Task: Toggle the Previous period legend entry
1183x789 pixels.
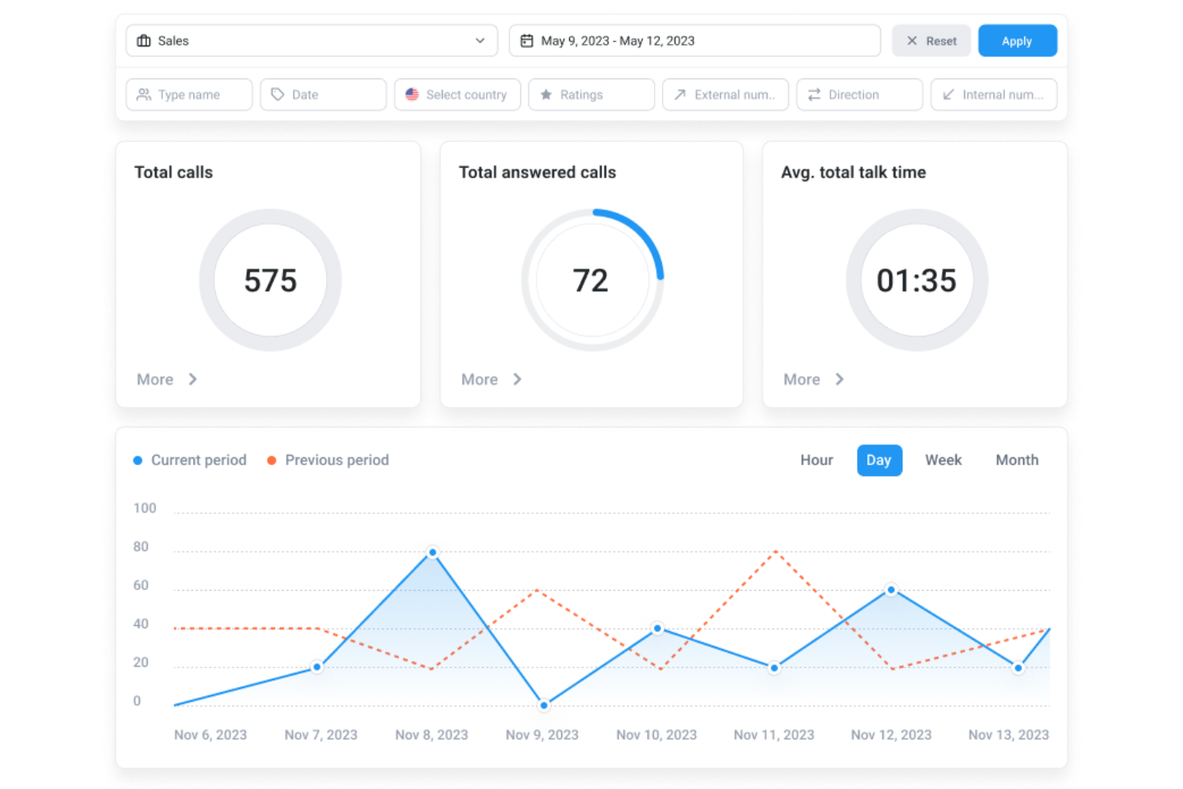Action: coord(328,460)
